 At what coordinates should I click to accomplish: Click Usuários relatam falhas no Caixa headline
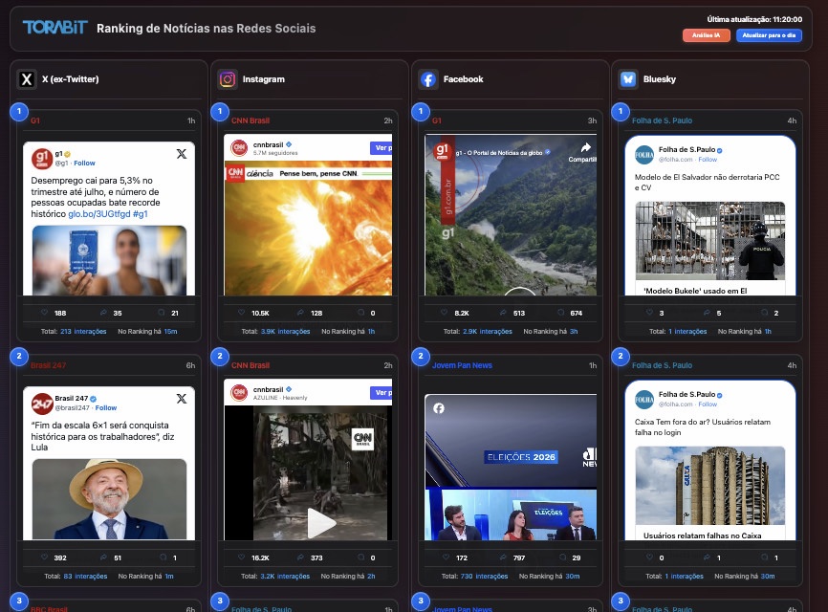coord(703,535)
